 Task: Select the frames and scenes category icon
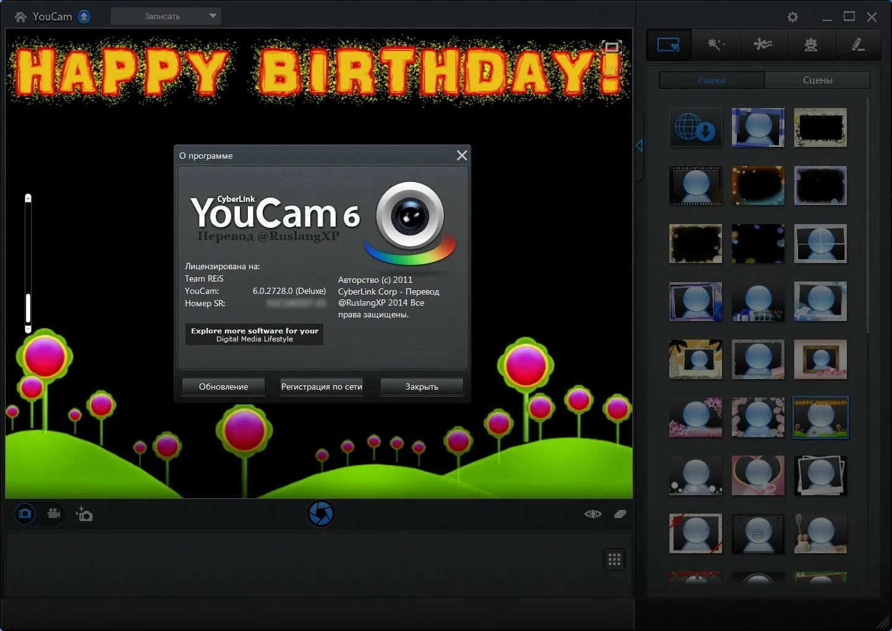pyautogui.click(x=669, y=44)
